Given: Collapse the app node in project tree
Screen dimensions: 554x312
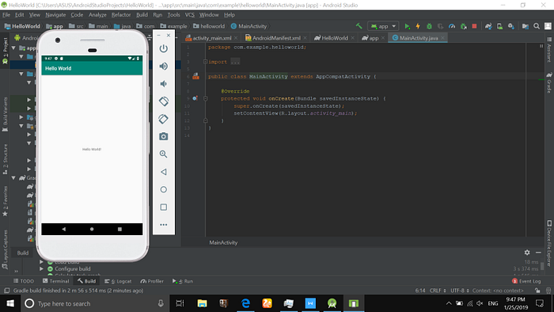Looking at the screenshot, I should [13, 48].
